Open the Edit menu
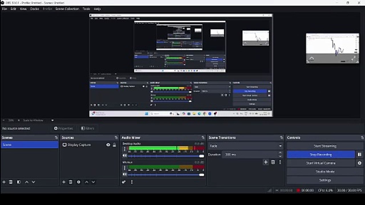The width and height of the screenshot is (365, 205). click(x=13, y=9)
